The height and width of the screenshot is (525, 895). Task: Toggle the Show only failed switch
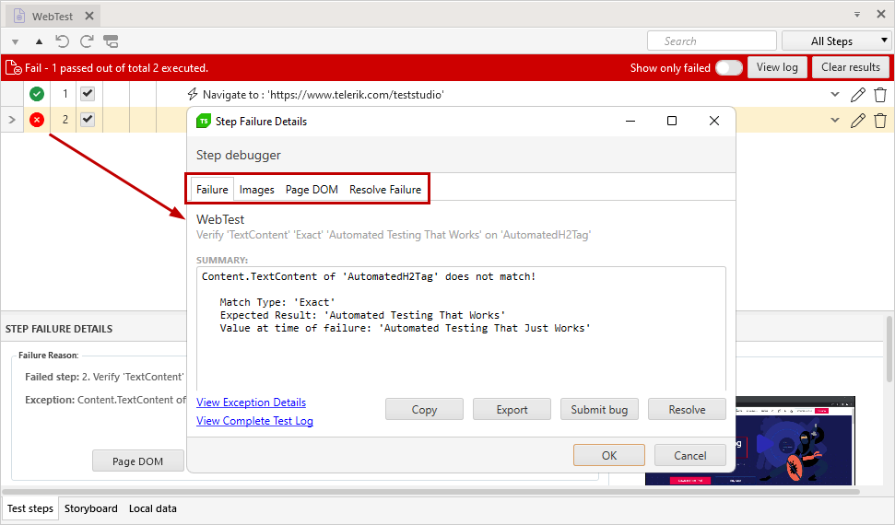(729, 67)
